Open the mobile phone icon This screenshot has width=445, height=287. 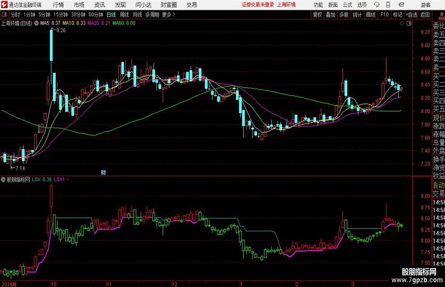coord(388,5)
